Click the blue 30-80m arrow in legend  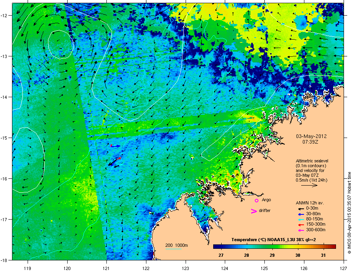click(x=301, y=214)
